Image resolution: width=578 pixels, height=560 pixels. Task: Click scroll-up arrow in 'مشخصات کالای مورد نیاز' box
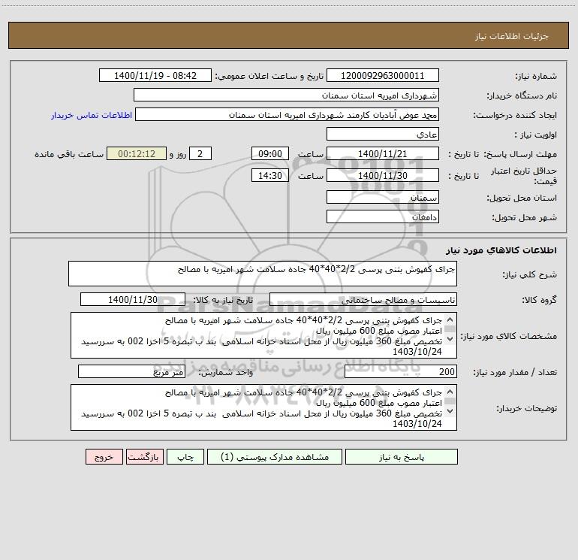pos(450,320)
